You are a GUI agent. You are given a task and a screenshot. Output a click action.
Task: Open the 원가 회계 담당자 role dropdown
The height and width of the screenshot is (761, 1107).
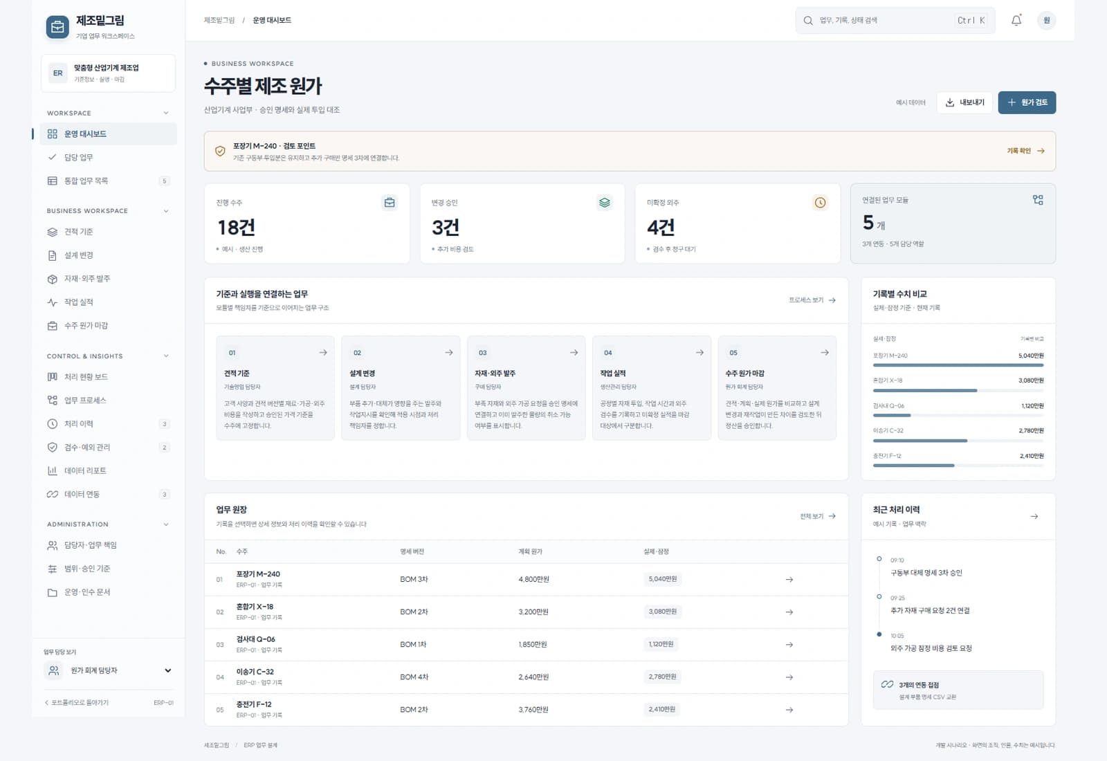coord(109,670)
